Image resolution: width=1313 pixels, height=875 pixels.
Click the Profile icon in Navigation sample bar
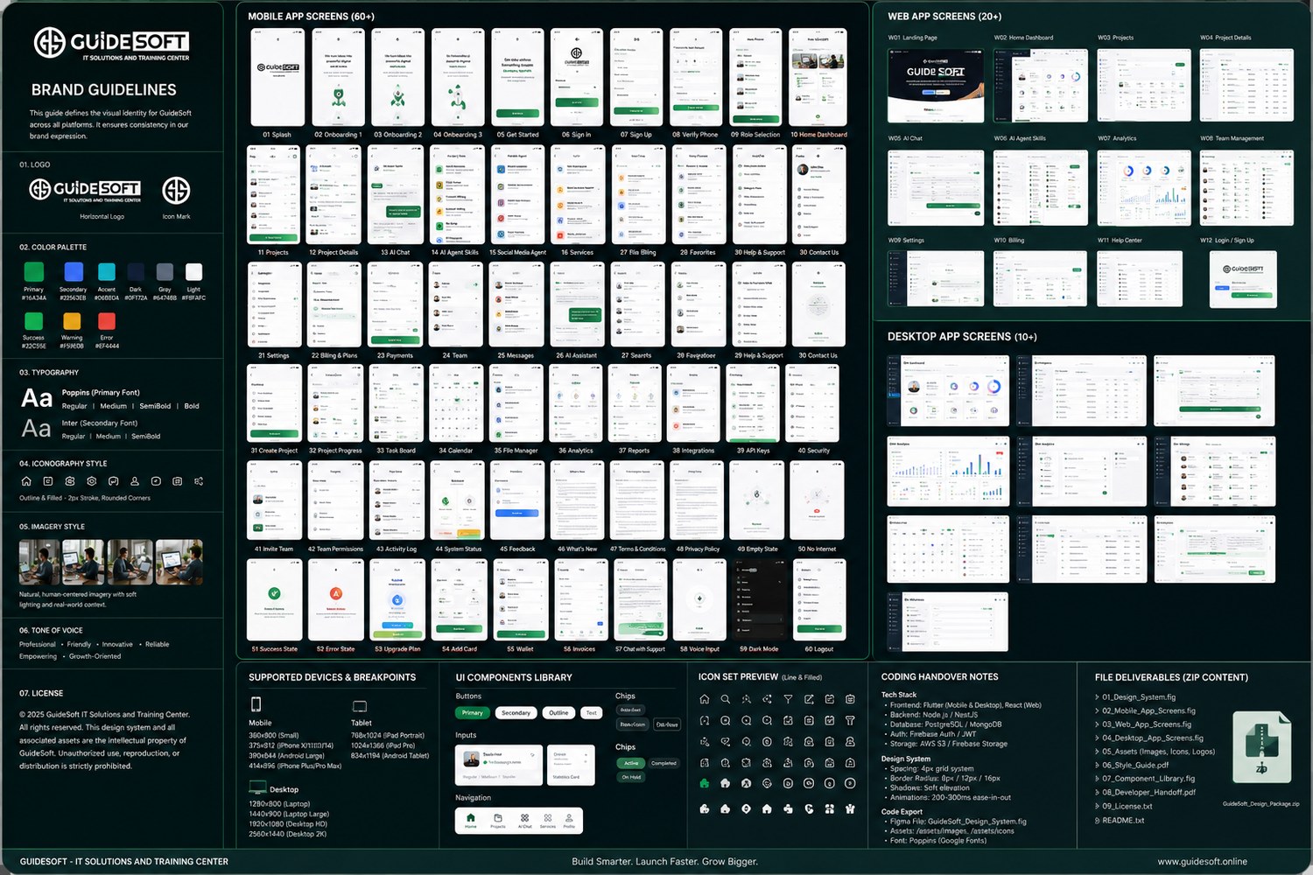(569, 818)
